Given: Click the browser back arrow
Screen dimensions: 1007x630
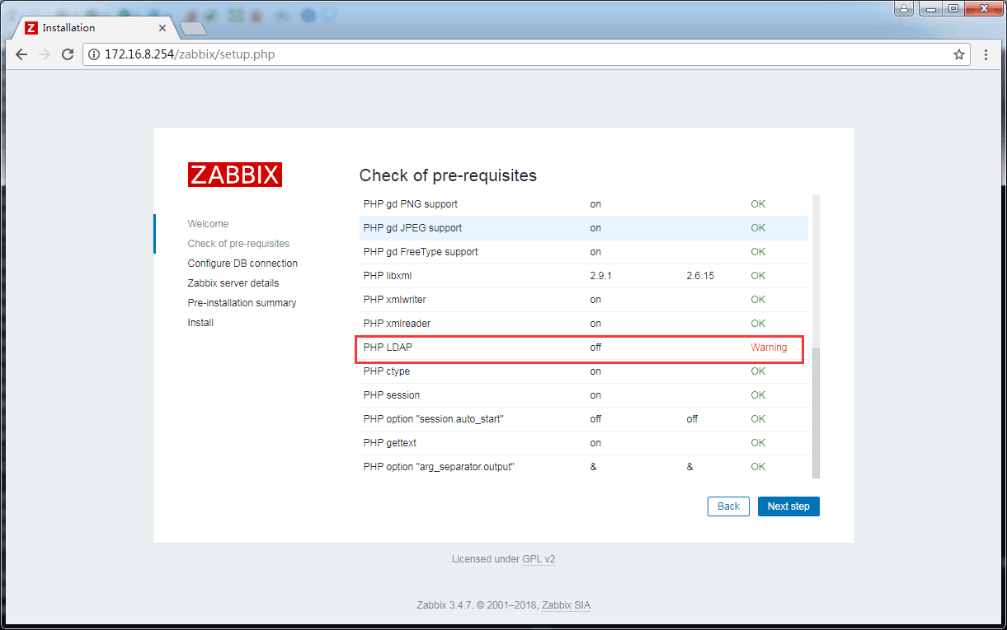Looking at the screenshot, I should tap(21, 54).
